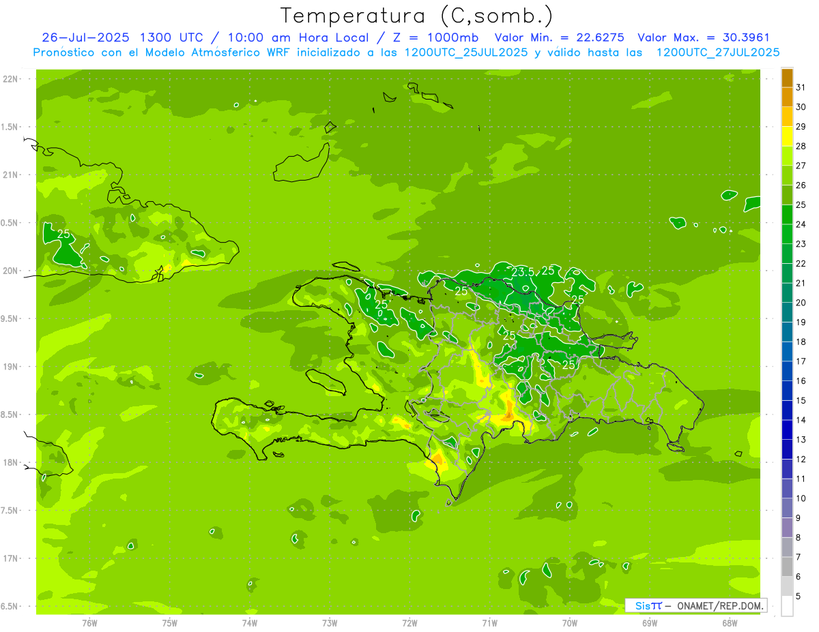Select legend scale value '29'
Viewport: 819px width, 632px height.
click(x=801, y=127)
